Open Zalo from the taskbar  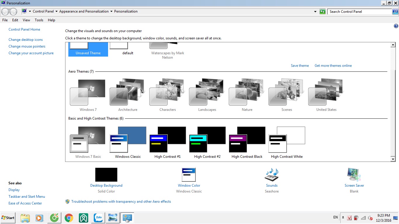(98, 218)
